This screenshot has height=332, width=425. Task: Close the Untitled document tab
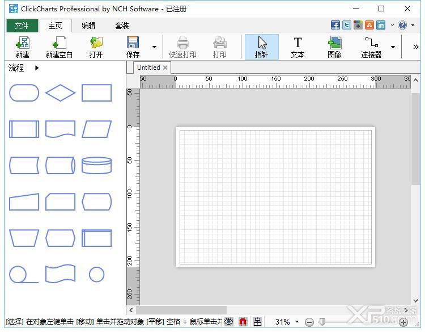165,68
